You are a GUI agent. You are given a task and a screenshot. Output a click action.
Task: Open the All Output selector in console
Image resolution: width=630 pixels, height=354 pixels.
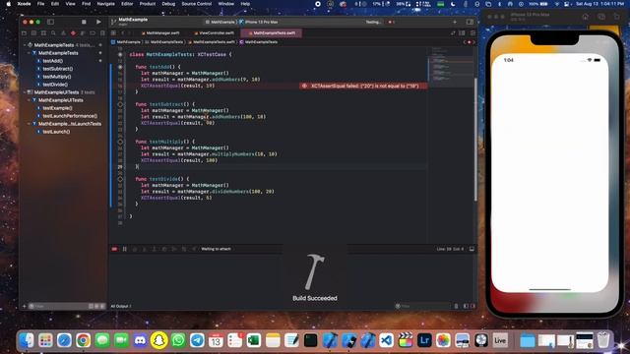click(x=121, y=306)
